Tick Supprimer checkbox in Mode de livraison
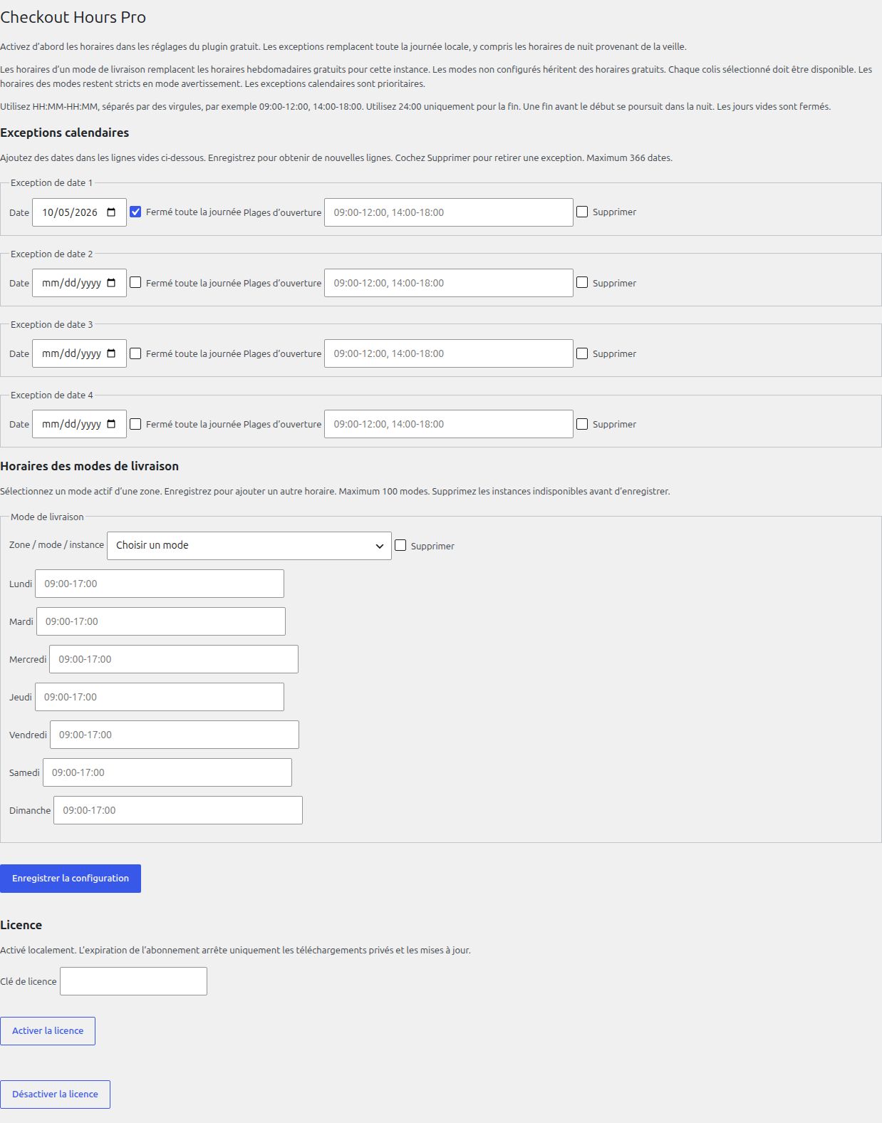 click(x=400, y=545)
